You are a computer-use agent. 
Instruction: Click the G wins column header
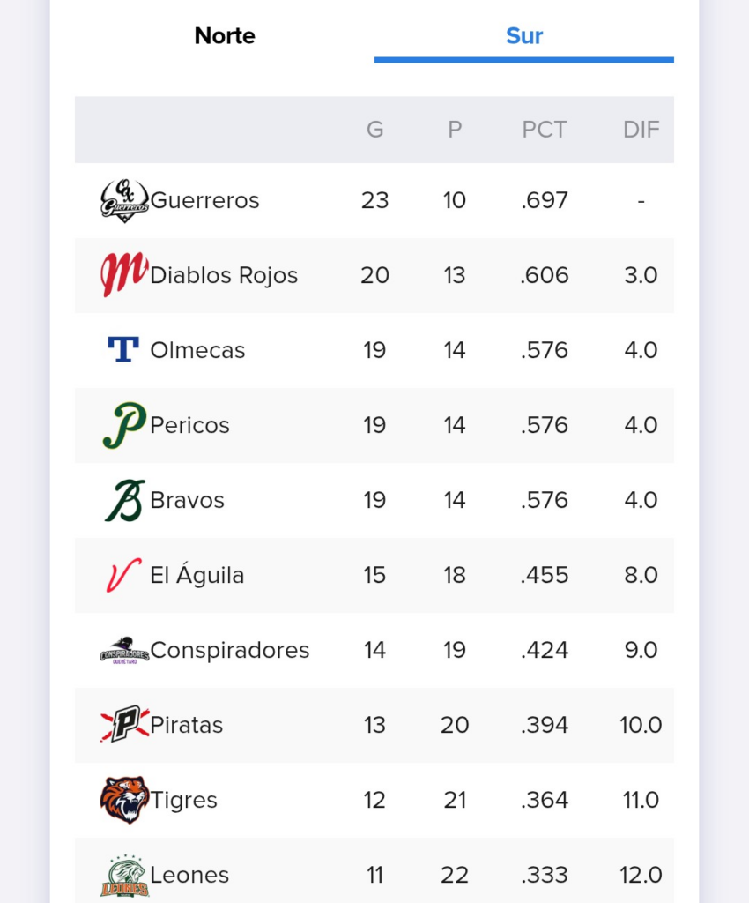[375, 130]
